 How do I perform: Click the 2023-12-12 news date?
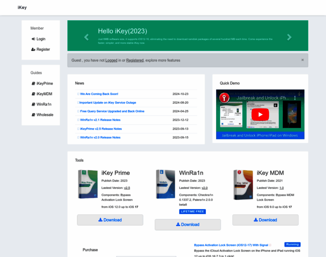180,120
